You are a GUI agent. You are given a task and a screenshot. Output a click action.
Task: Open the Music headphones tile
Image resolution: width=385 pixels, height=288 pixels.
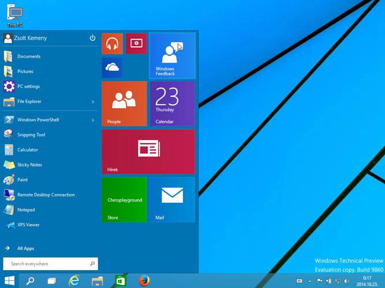[112, 44]
